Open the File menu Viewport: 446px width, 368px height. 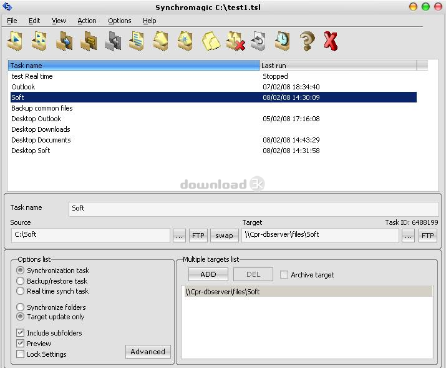tap(12, 21)
